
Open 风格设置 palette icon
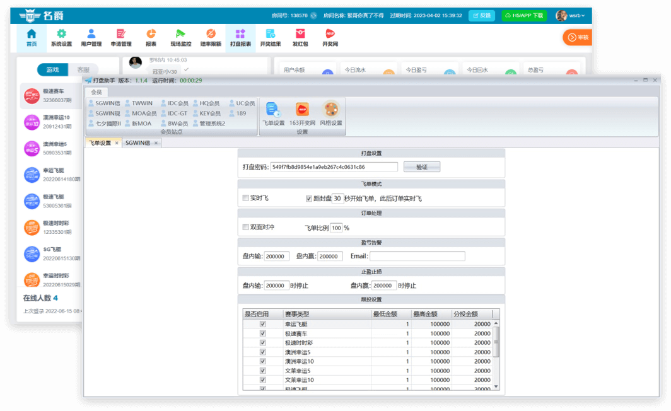pos(330,113)
